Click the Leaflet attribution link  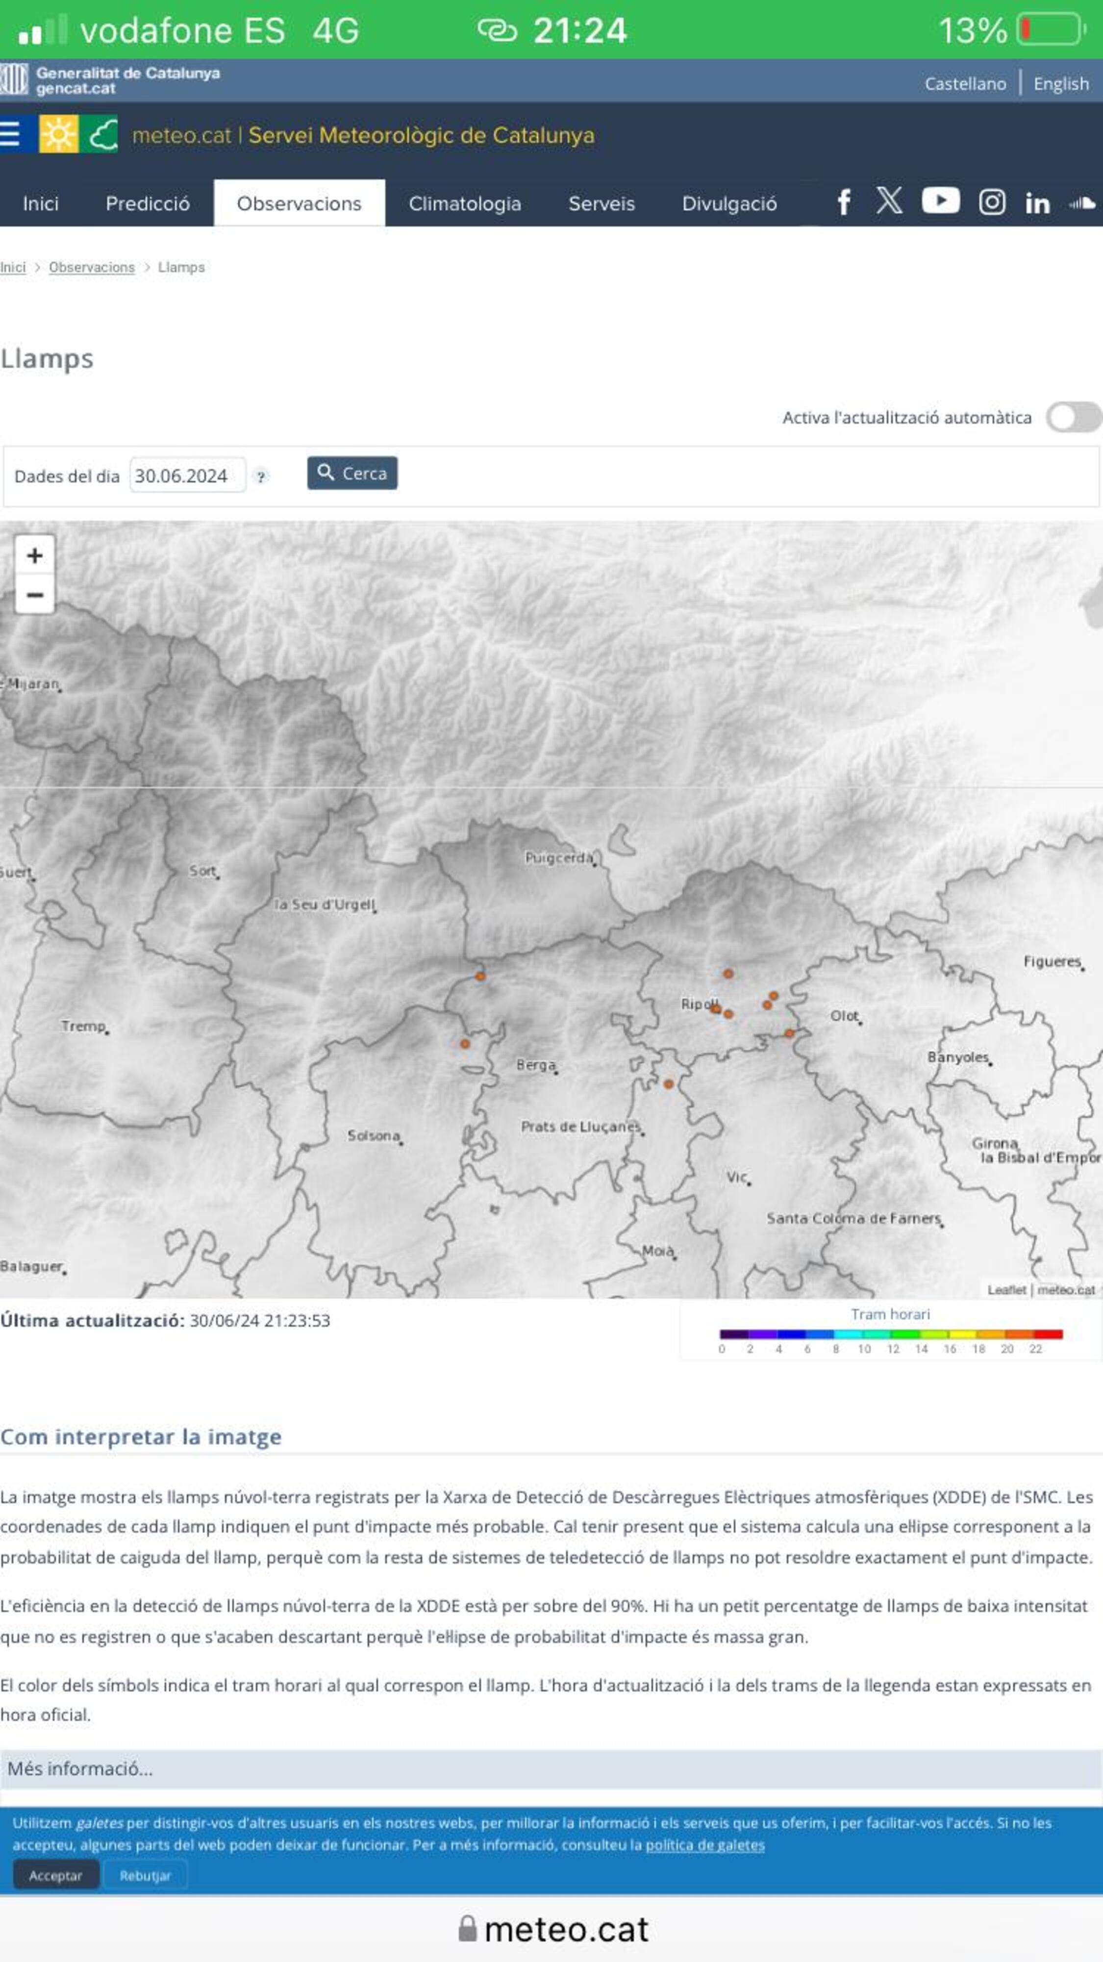(1006, 1289)
